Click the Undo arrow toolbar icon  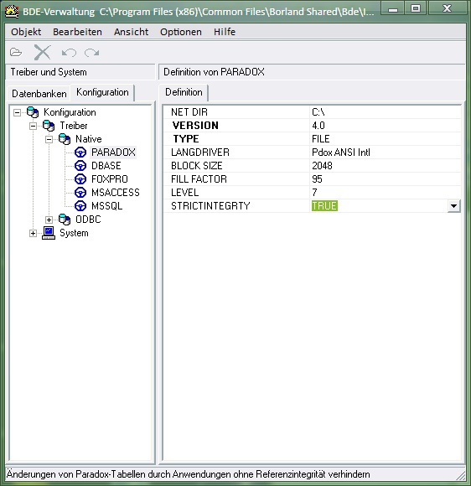click(x=69, y=53)
